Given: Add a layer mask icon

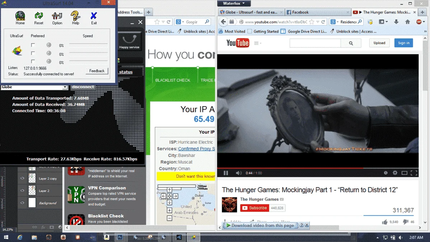Looking at the screenshot, I should (52, 227).
